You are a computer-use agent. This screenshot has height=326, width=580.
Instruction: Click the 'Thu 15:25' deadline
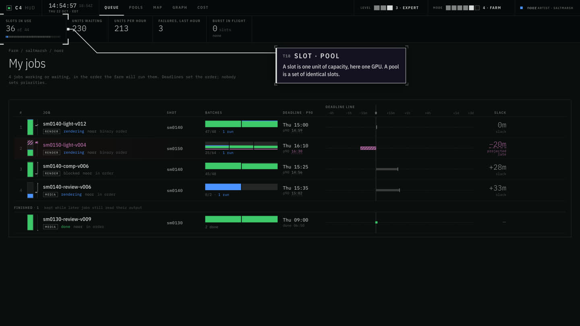pyautogui.click(x=295, y=167)
